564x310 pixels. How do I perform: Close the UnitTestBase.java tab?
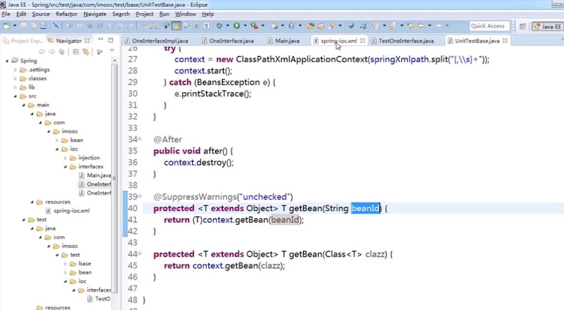pyautogui.click(x=505, y=40)
